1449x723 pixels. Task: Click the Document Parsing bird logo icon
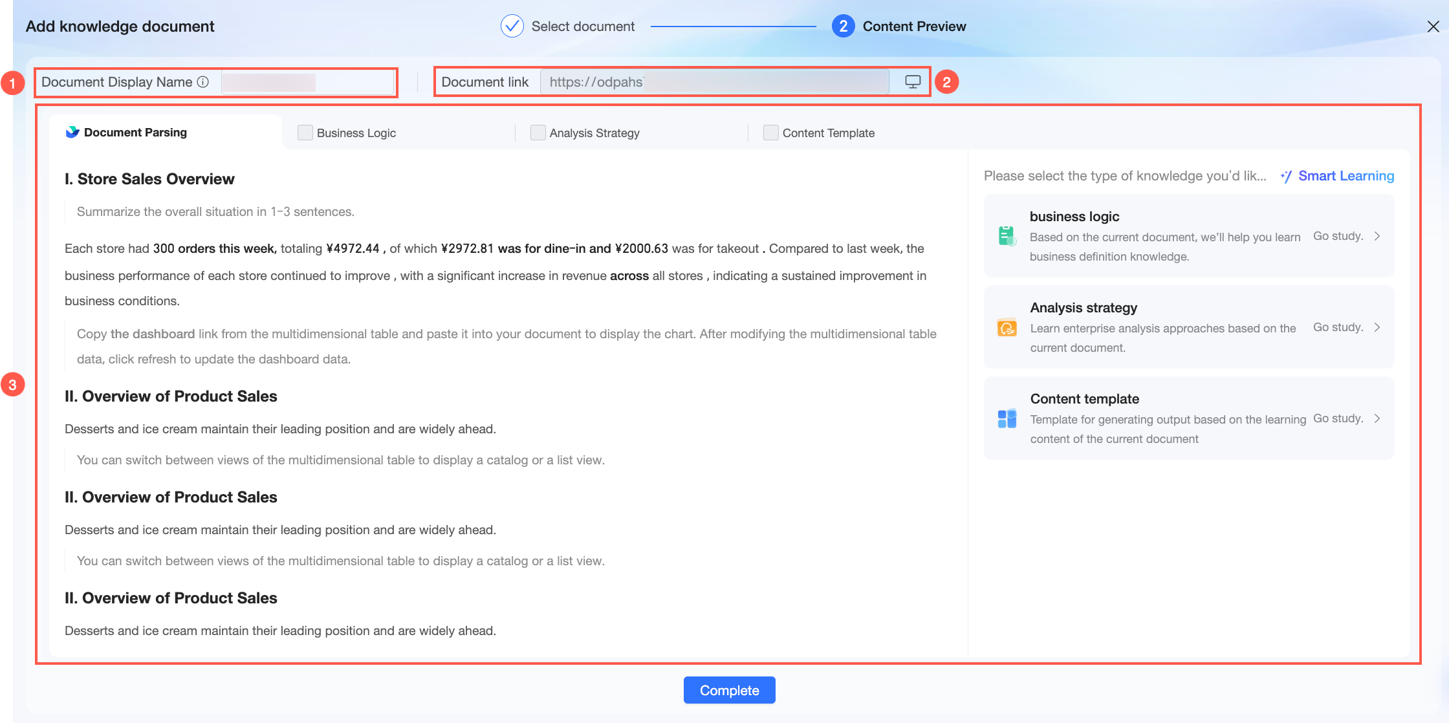tap(72, 132)
